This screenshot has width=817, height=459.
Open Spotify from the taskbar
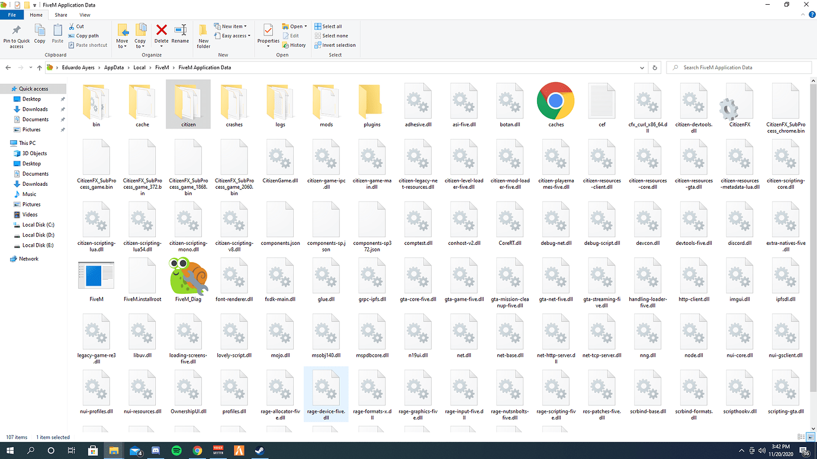176,450
